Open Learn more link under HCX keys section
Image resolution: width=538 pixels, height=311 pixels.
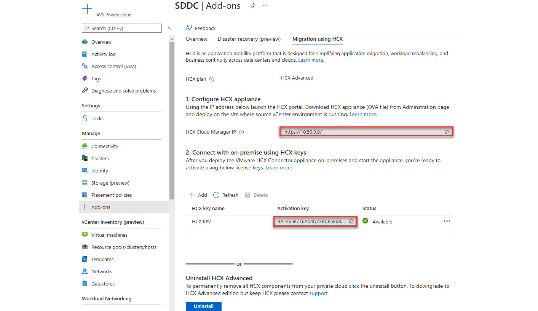point(279,167)
